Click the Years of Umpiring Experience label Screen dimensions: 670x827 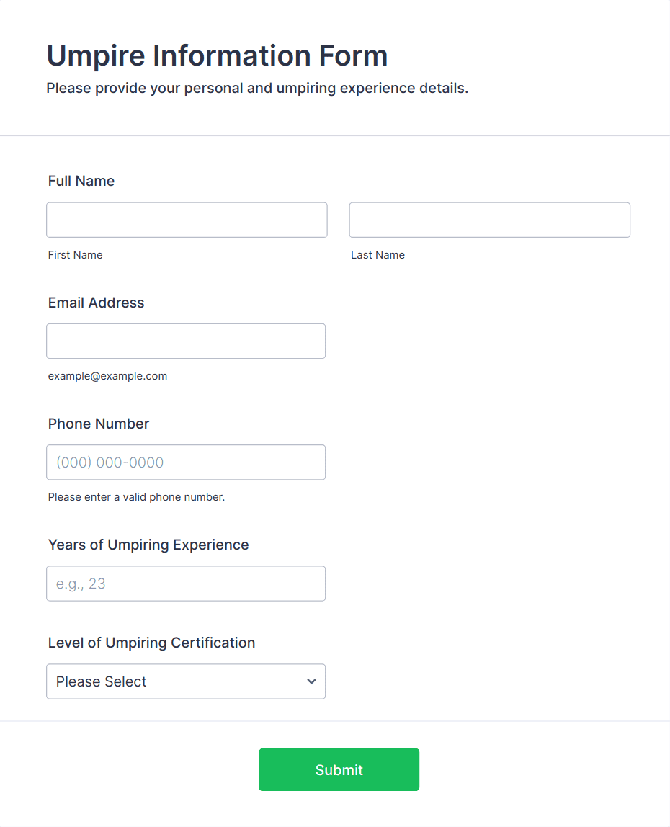(148, 545)
